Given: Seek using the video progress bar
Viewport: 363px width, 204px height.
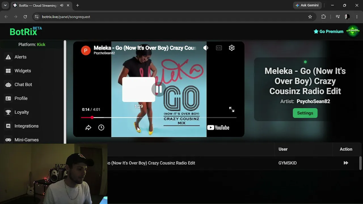Looking at the screenshot, I should pyautogui.click(x=159, y=117).
